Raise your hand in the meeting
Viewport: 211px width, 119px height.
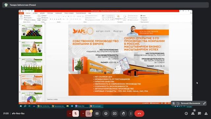(123, 113)
